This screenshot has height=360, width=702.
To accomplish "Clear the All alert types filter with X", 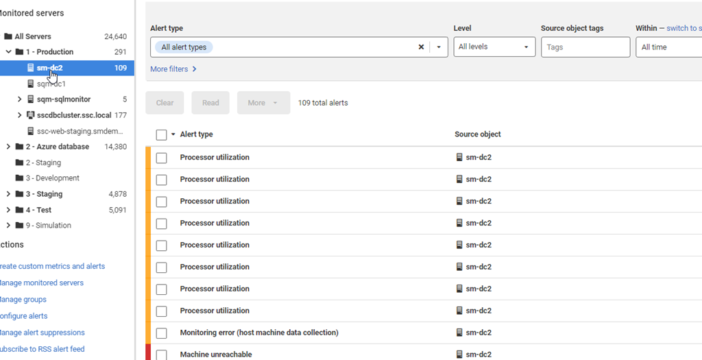I will click(x=422, y=47).
